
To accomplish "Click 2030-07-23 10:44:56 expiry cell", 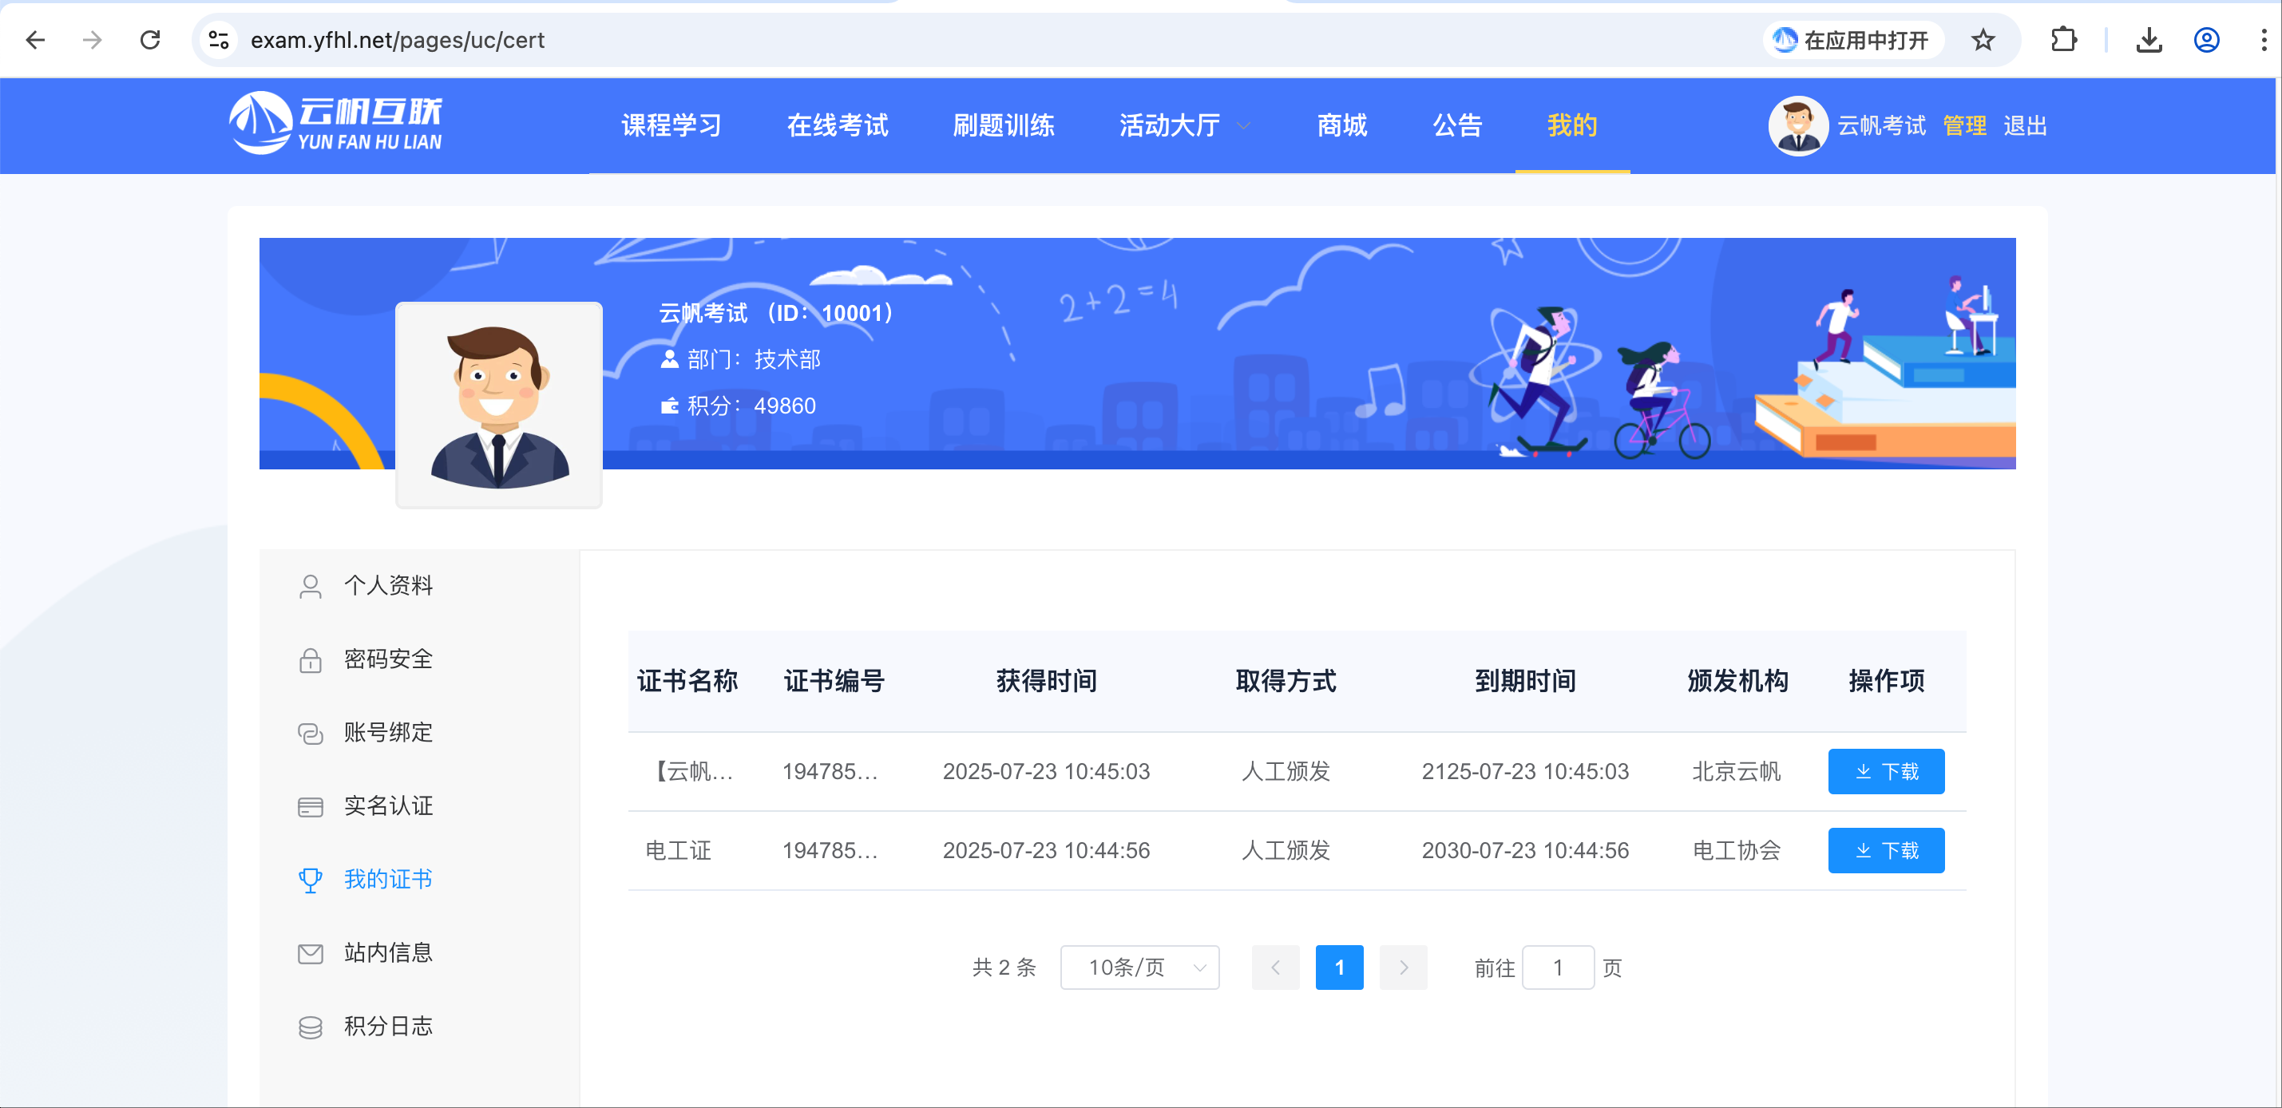I will (1524, 851).
